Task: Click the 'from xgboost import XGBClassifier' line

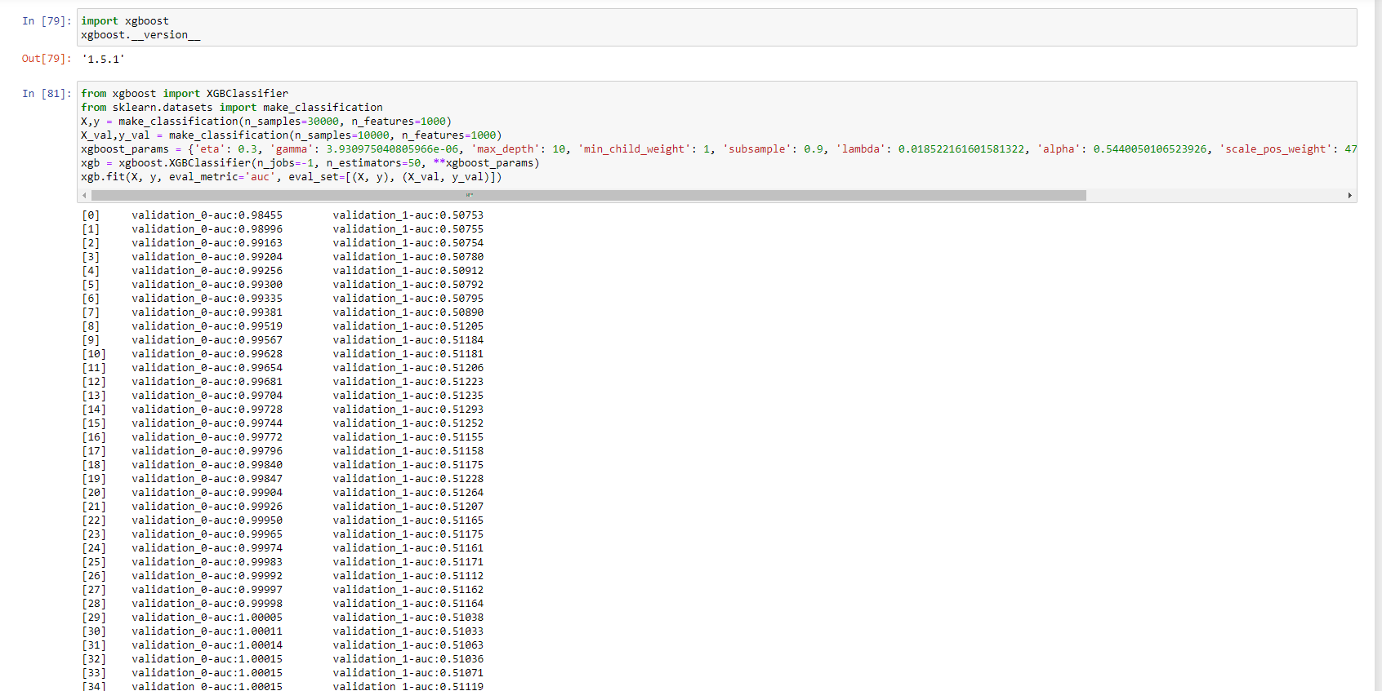Action: 185,94
